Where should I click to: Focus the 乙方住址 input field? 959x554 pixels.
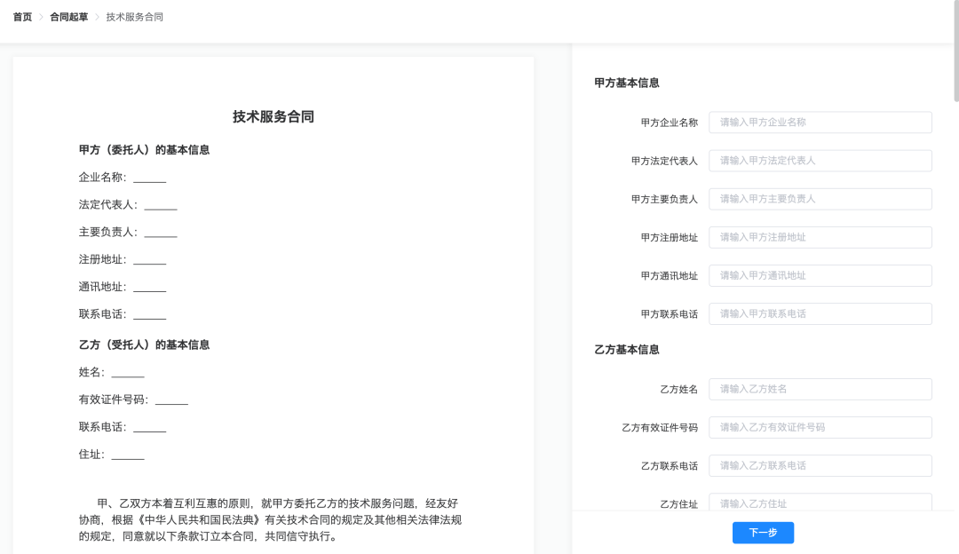click(820, 502)
